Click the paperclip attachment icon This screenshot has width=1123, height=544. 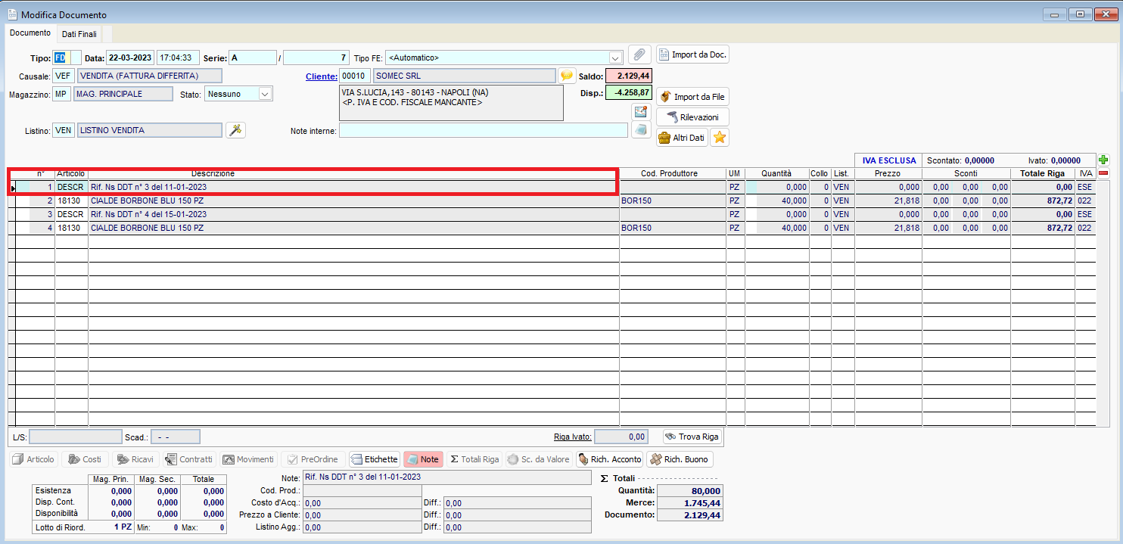pyautogui.click(x=639, y=54)
